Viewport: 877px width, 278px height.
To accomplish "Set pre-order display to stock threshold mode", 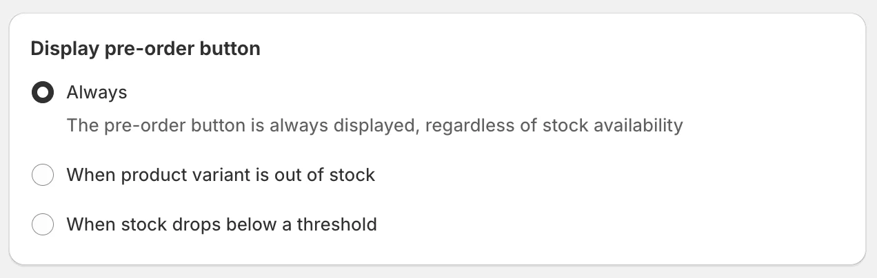I will 43,224.
